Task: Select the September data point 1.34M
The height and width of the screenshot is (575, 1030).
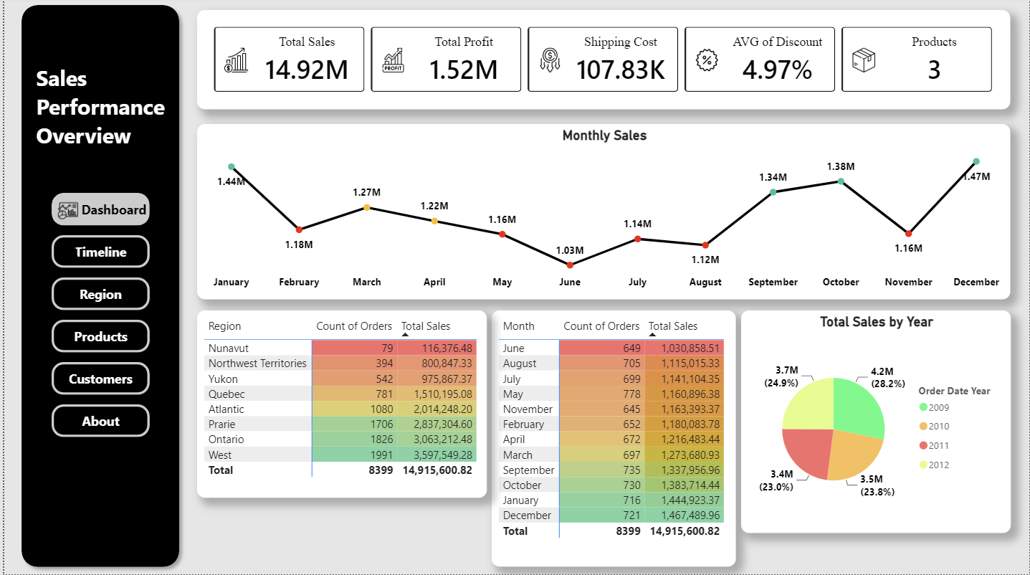Action: click(773, 191)
